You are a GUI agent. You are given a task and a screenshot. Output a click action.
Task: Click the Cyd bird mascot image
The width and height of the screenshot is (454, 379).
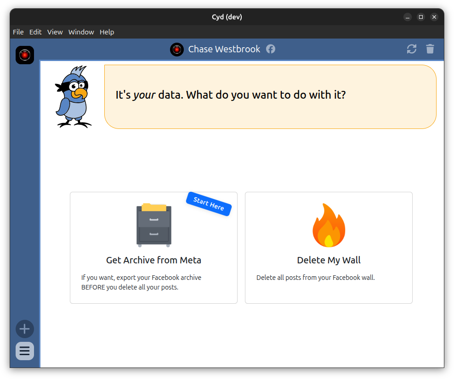74,97
